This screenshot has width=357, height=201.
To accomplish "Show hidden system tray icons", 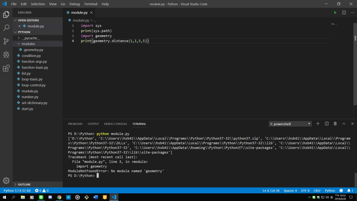I will [309, 197].
